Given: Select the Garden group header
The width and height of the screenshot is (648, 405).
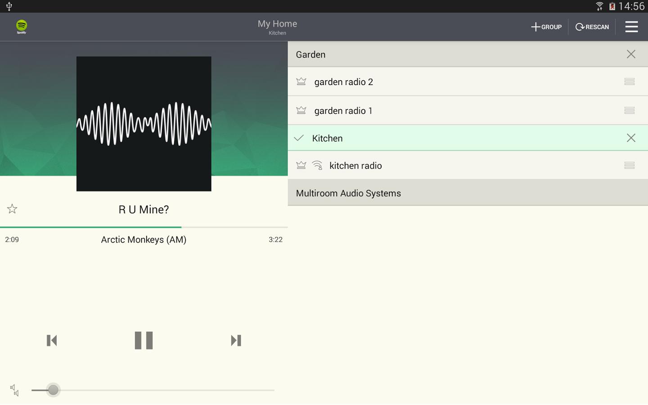Looking at the screenshot, I should pyautogui.click(x=468, y=54).
